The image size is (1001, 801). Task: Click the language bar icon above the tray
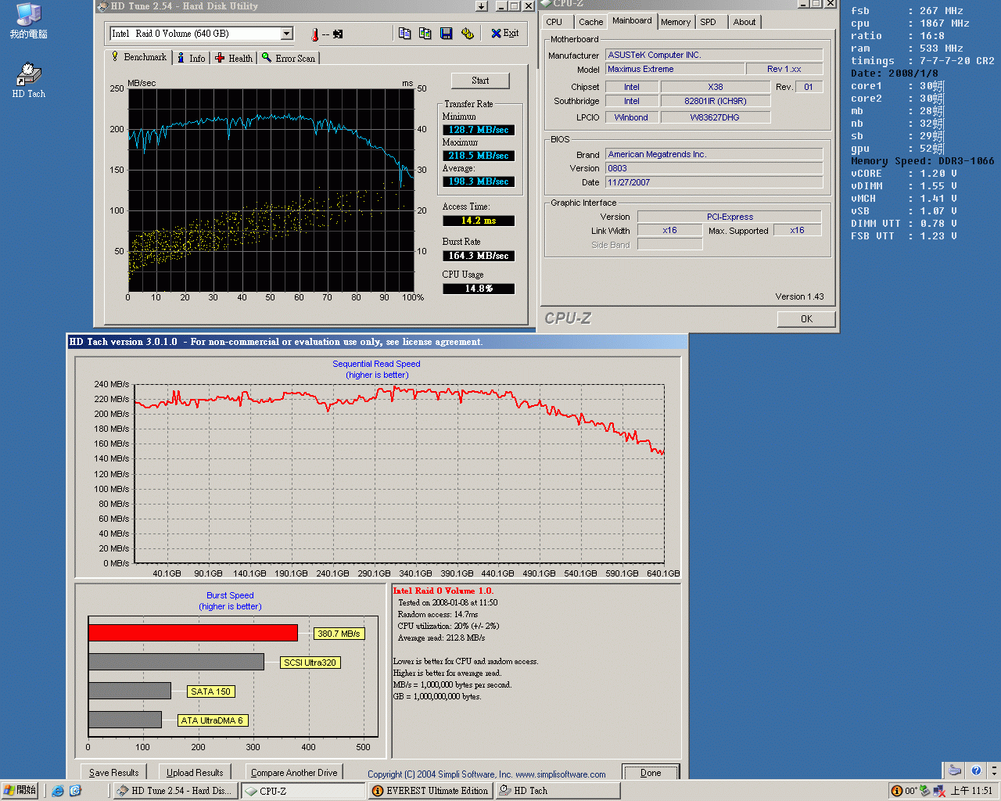click(x=955, y=770)
